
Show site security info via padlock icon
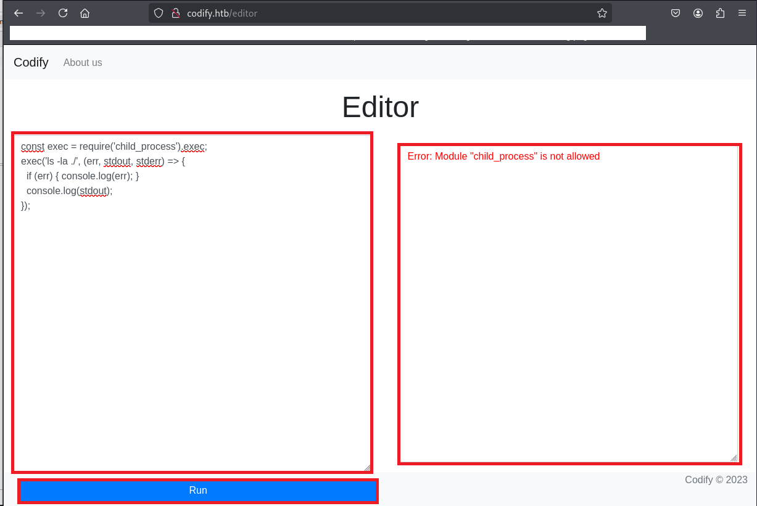tap(175, 13)
